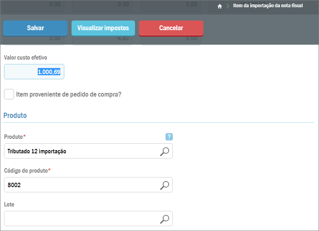The height and width of the screenshot is (231, 319).
Task: Focus the Valor custo efetivo field
Action: click(x=34, y=72)
